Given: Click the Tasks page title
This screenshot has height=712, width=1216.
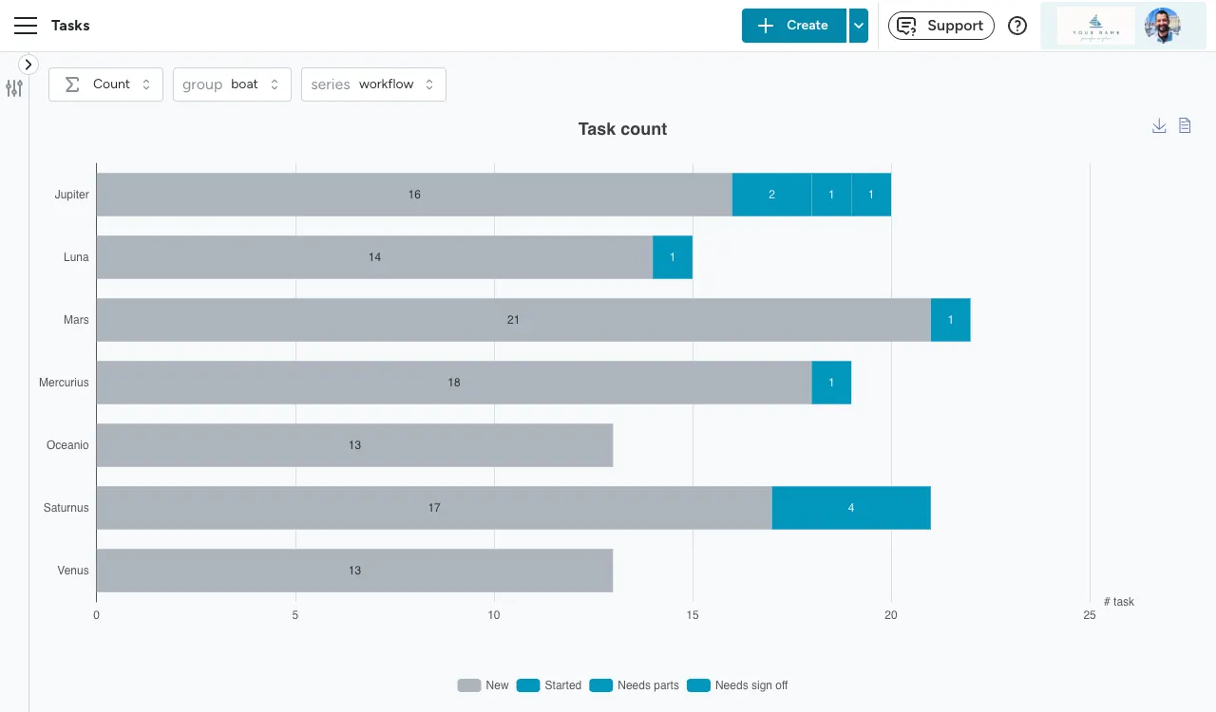Looking at the screenshot, I should (72, 26).
